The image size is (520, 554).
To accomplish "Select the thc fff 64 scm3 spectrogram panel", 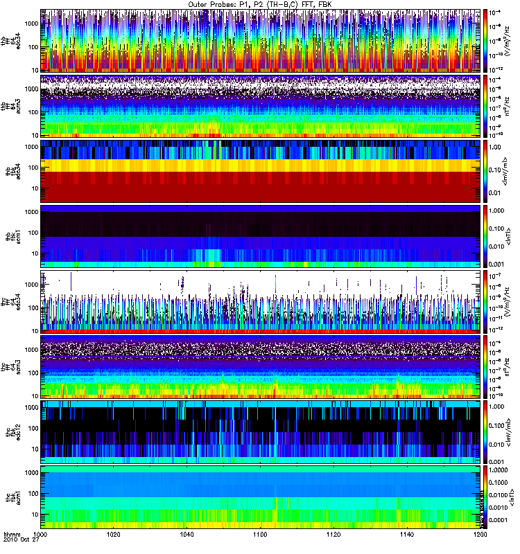I will 261,367.
